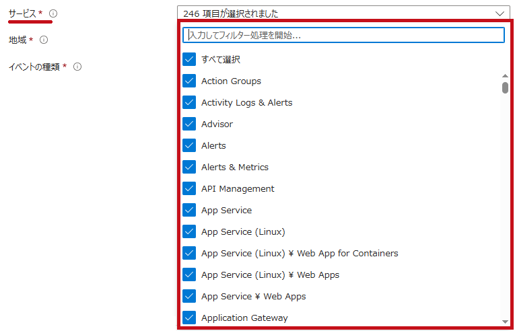Deselect the Application Gateway checkbox

pyautogui.click(x=189, y=318)
